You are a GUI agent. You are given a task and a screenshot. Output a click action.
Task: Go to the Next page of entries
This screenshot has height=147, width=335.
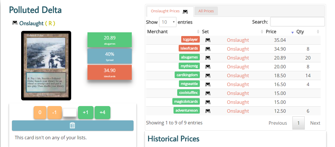point(315,123)
